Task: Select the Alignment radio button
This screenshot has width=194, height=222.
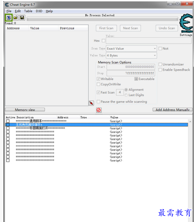Action: 126,90
